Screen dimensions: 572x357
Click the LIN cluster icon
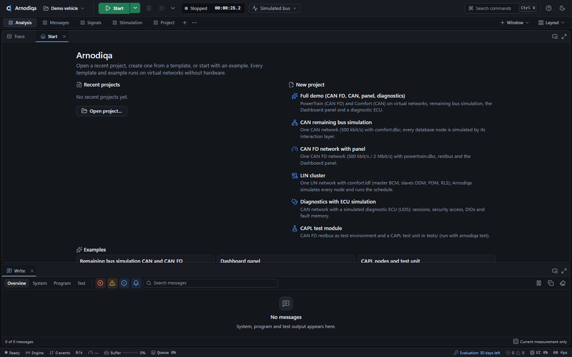pyautogui.click(x=295, y=176)
